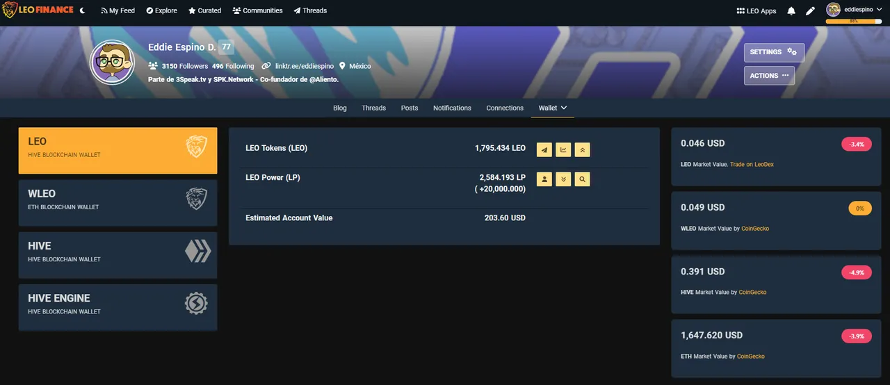The image size is (890, 385).
Task: Click the 1,795.434 LEO balance
Action: tap(500, 148)
